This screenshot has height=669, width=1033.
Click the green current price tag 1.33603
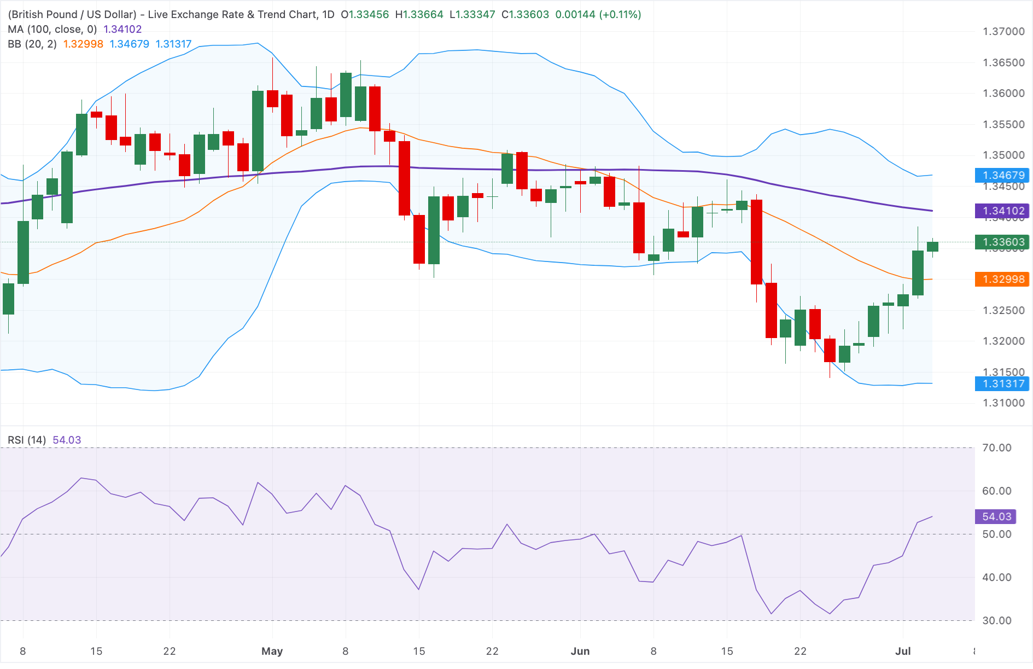1002,242
